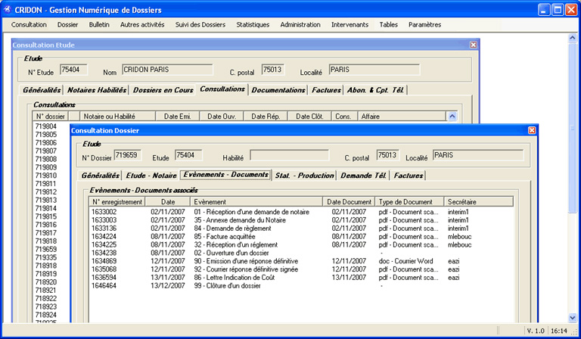
Task: Open the Autres activités menu
Action: 141,24
